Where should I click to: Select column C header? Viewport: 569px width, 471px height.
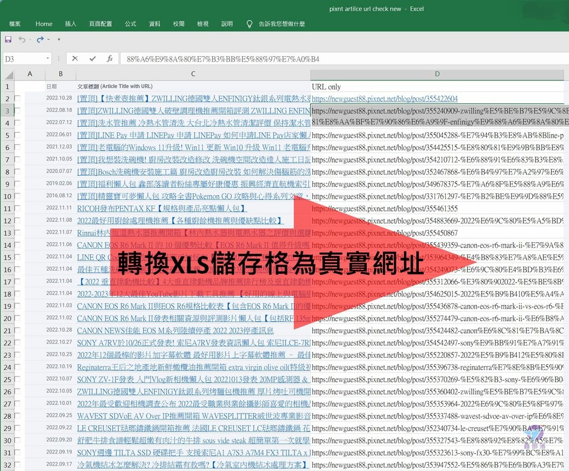point(193,74)
